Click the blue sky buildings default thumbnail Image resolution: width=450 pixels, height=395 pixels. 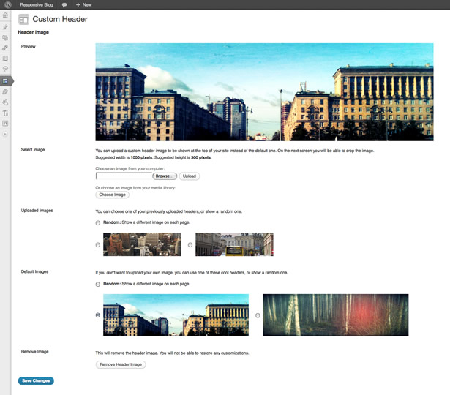(176, 315)
